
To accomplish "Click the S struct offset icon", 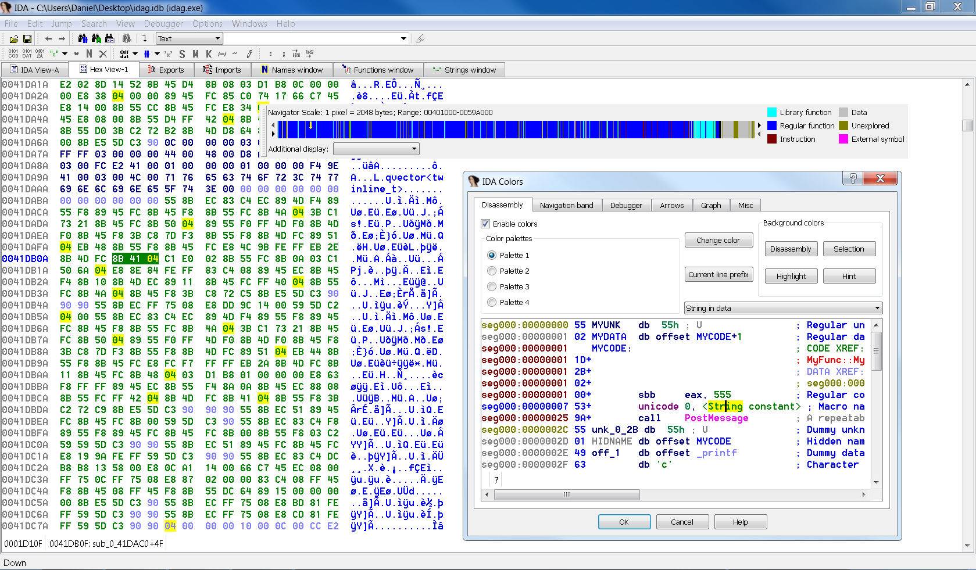I will tap(182, 54).
